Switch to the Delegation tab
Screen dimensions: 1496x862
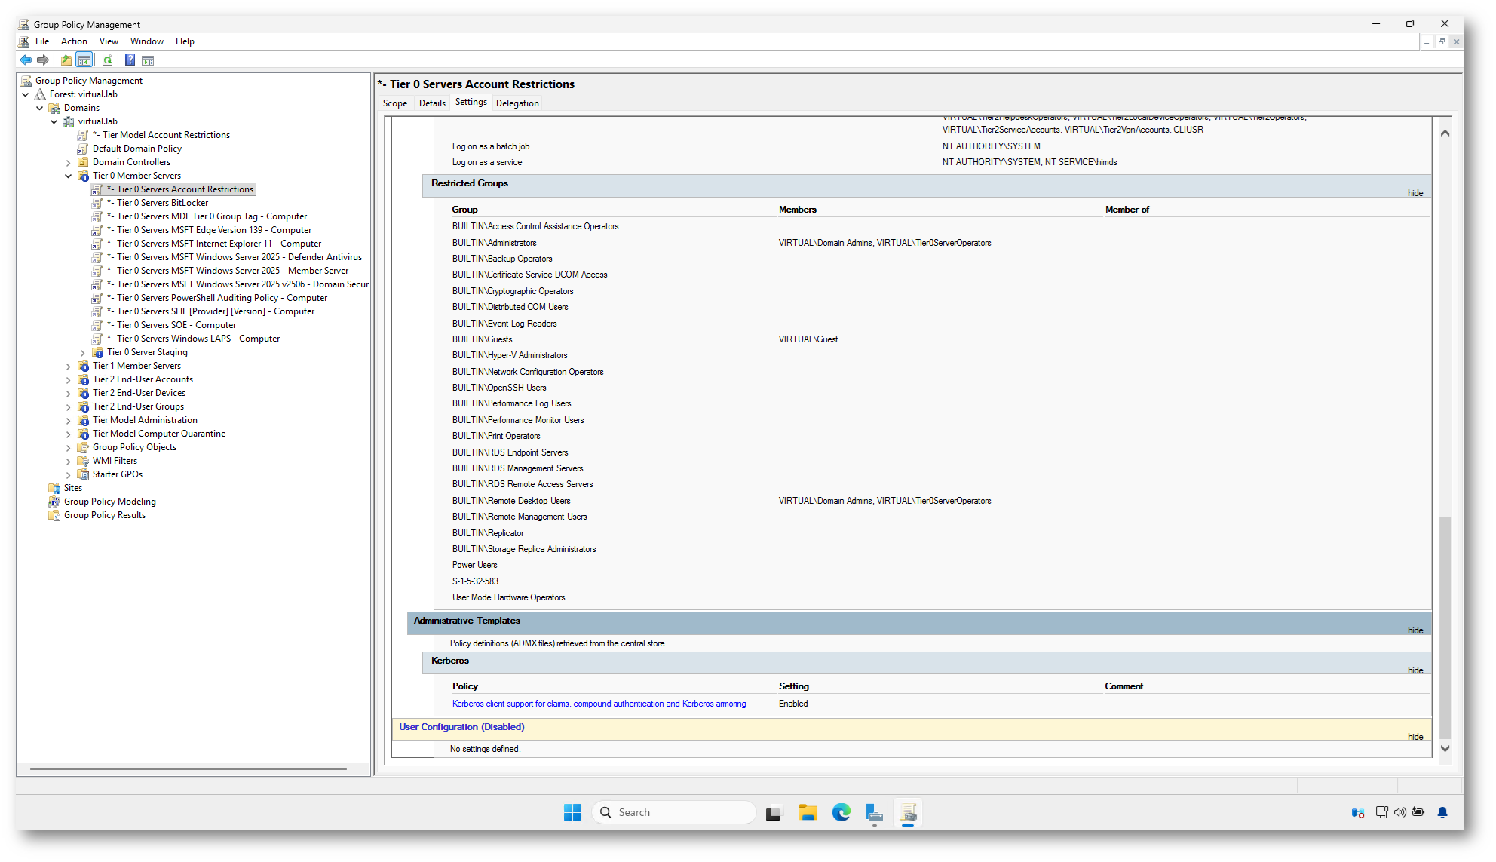(x=517, y=103)
